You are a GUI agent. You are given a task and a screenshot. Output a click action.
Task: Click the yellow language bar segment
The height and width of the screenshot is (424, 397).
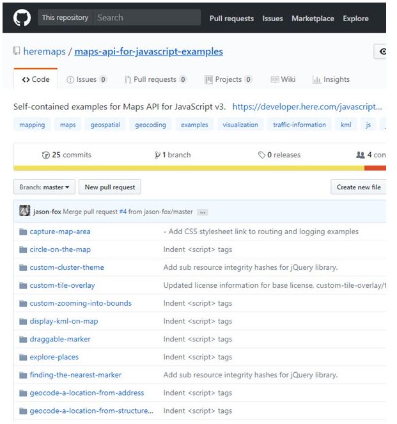(189, 168)
